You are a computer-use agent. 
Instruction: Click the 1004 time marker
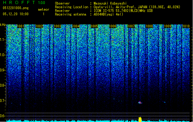(x=76, y=26)
